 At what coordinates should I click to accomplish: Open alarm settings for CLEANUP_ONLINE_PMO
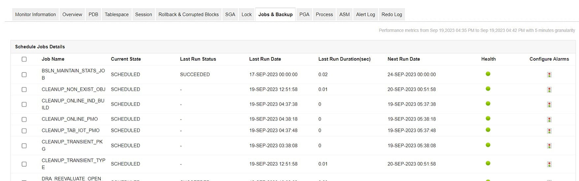pos(549,119)
